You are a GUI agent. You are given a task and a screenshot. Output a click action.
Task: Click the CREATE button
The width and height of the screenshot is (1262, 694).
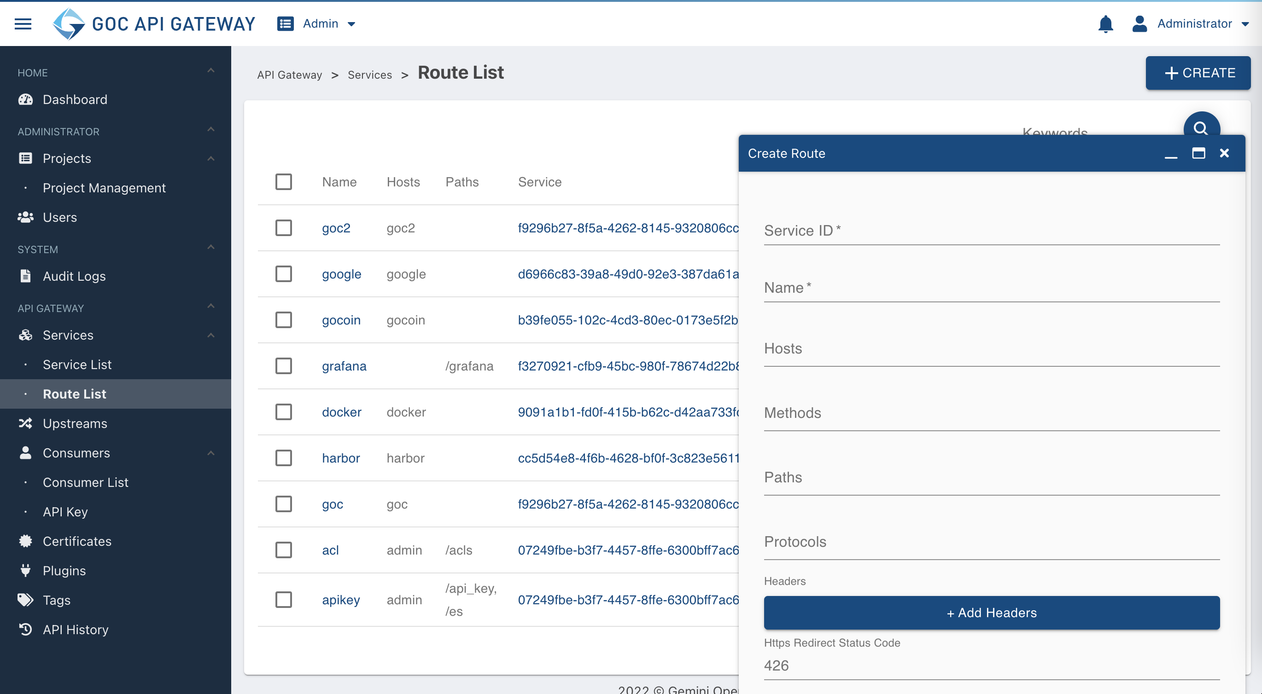pos(1198,73)
